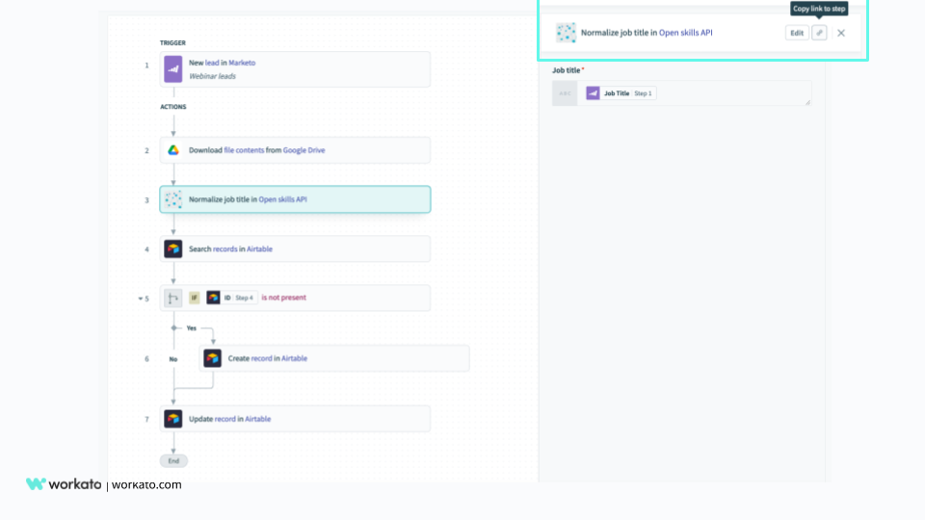Click the Open skills API icon in step 3

[x=172, y=199]
